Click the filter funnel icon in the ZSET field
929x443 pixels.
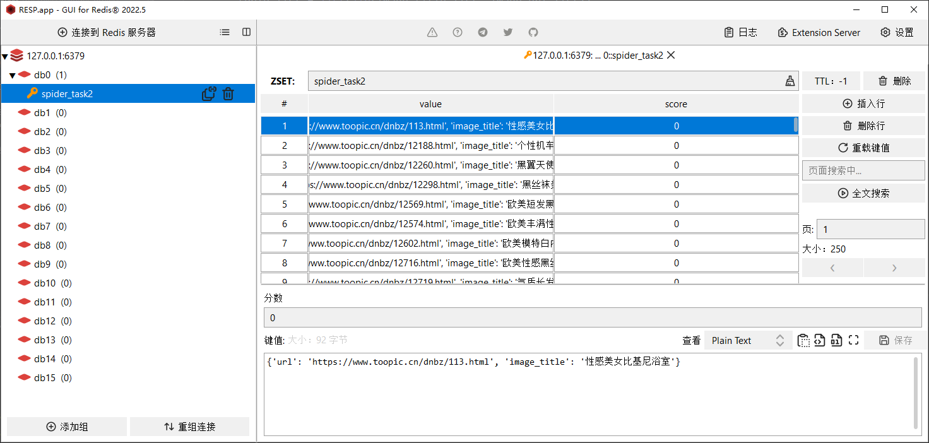point(789,81)
